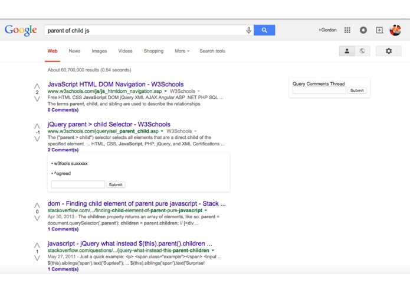Open the Google apps grid
Image resolution: width=410 pixels, height=292 pixels.
347,30
